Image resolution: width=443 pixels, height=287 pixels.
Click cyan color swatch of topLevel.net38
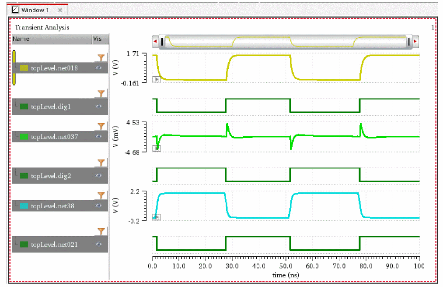click(24, 206)
